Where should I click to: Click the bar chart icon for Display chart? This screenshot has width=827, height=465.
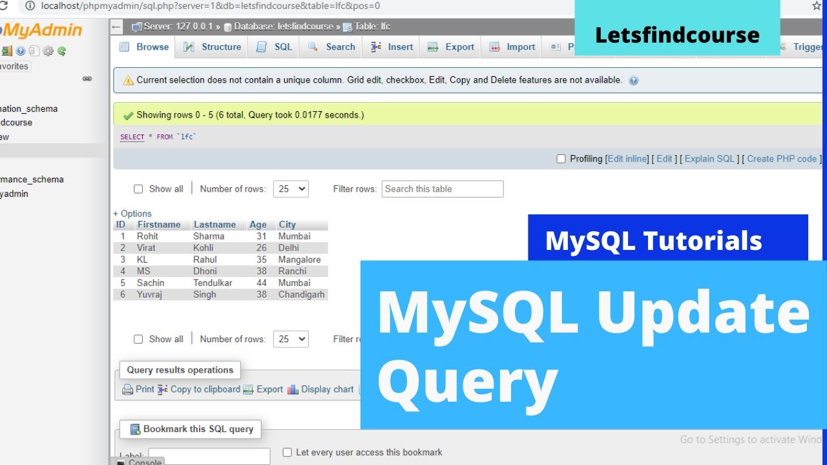(293, 389)
